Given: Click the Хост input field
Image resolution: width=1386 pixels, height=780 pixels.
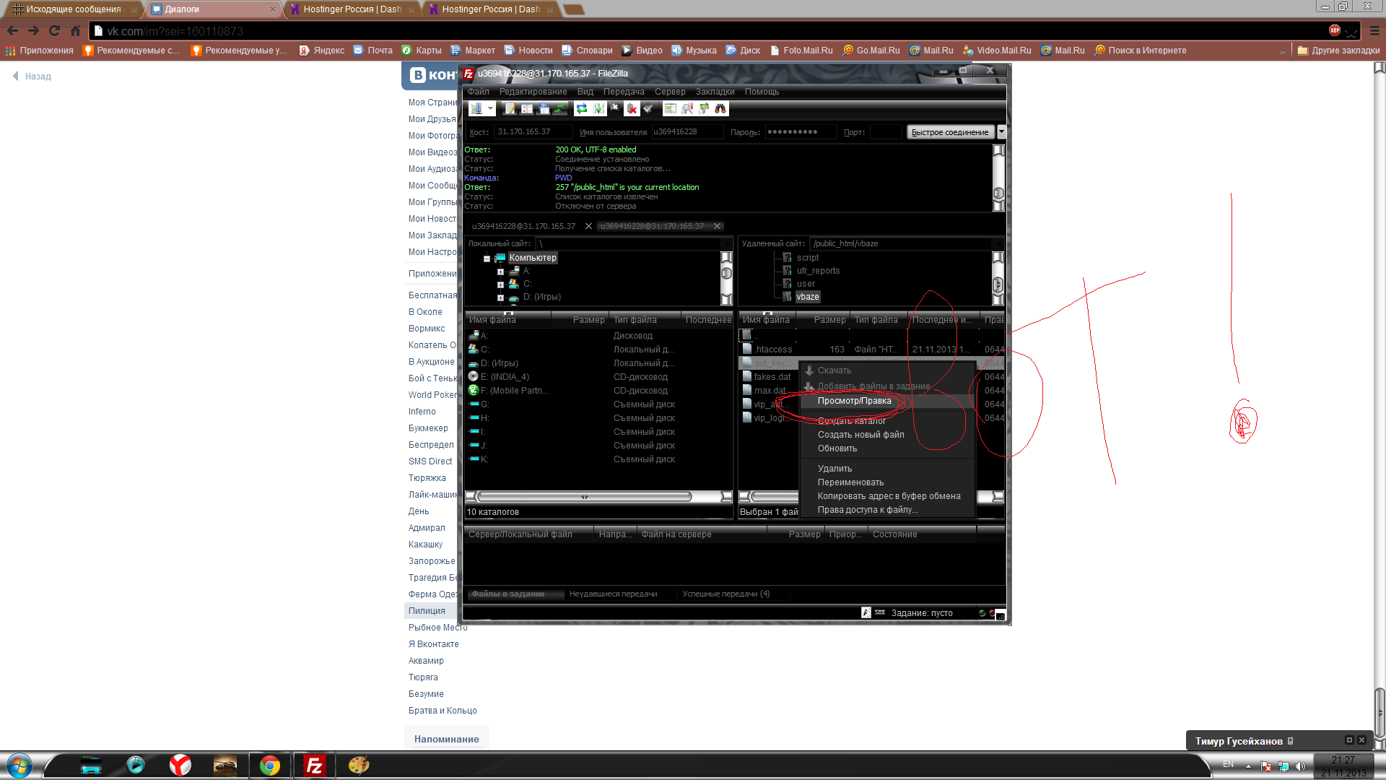Looking at the screenshot, I should [533, 132].
